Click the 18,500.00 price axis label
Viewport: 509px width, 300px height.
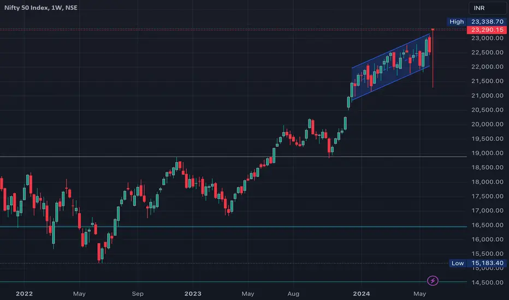pyautogui.click(x=487, y=167)
